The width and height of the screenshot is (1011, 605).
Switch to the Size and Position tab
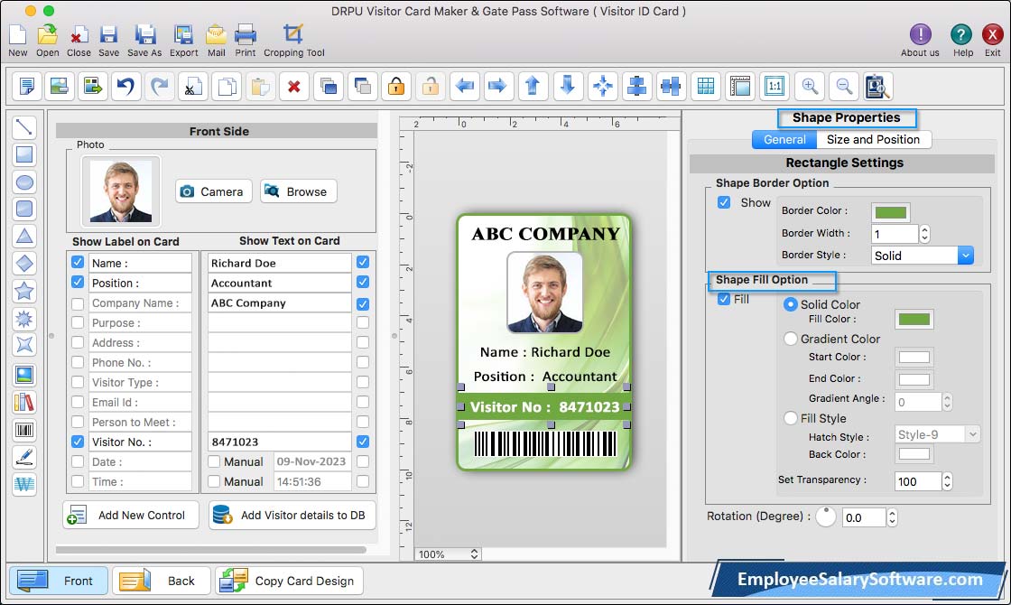pos(873,139)
